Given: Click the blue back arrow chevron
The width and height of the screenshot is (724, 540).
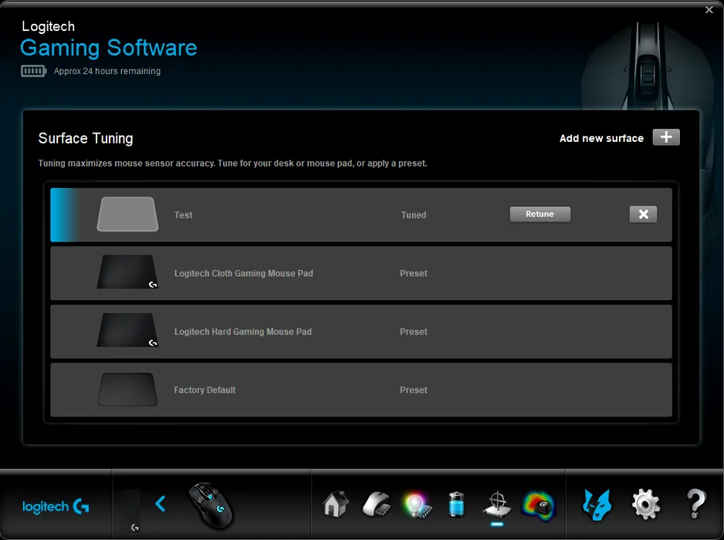Looking at the screenshot, I should click(x=161, y=504).
